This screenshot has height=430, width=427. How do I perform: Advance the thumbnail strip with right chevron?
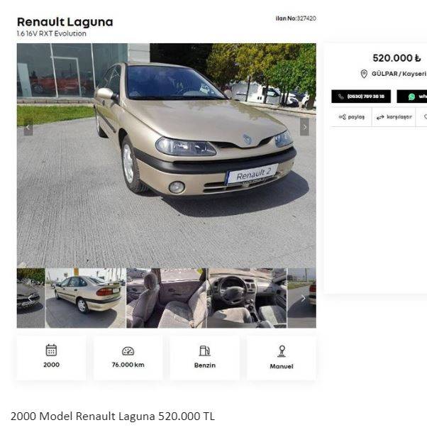click(303, 298)
